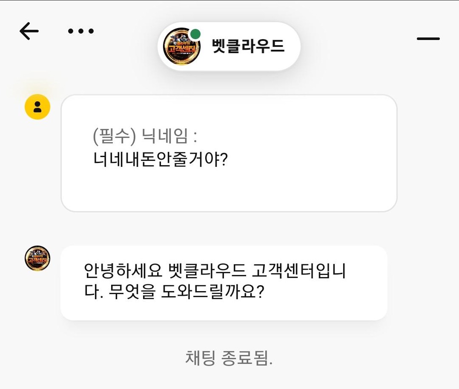The image size is (459, 389).
Task: Open the 벳클라우드 profile logo in header
Action: pyautogui.click(x=181, y=46)
